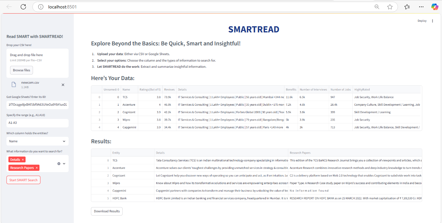Remove the Details search tag
Viewport: 442px width, 223px height.
[23, 159]
